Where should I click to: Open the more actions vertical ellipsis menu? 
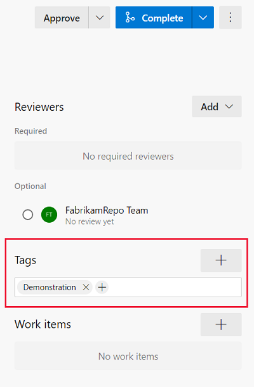(230, 18)
